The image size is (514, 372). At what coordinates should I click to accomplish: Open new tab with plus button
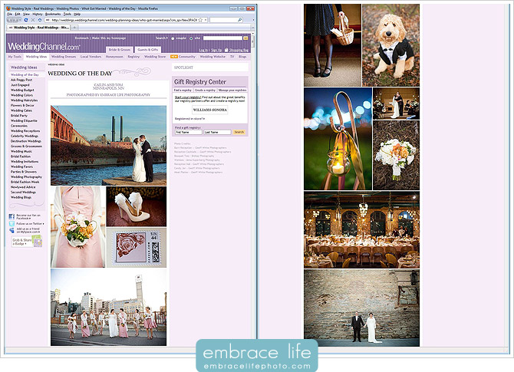click(x=74, y=28)
